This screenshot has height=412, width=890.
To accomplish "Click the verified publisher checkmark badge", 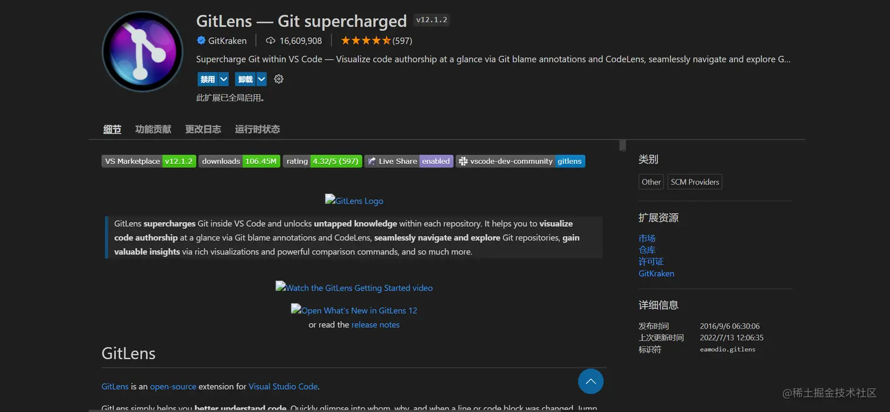I will [201, 41].
